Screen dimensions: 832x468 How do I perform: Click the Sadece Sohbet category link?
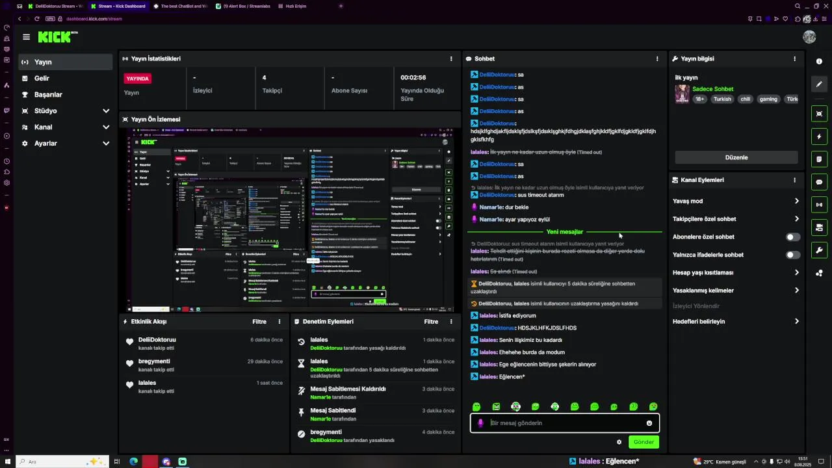click(x=712, y=89)
